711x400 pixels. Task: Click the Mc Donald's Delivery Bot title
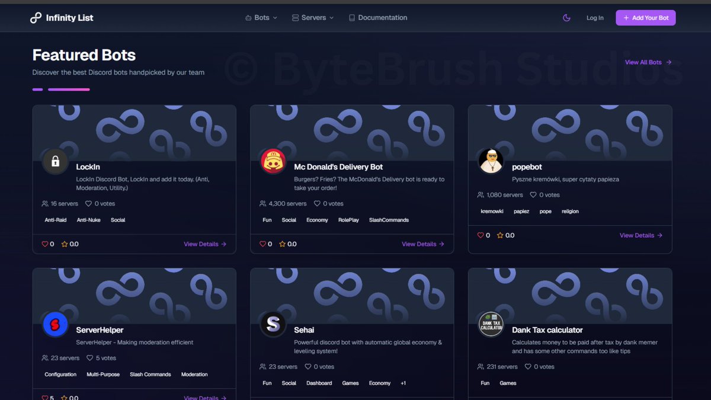338,167
